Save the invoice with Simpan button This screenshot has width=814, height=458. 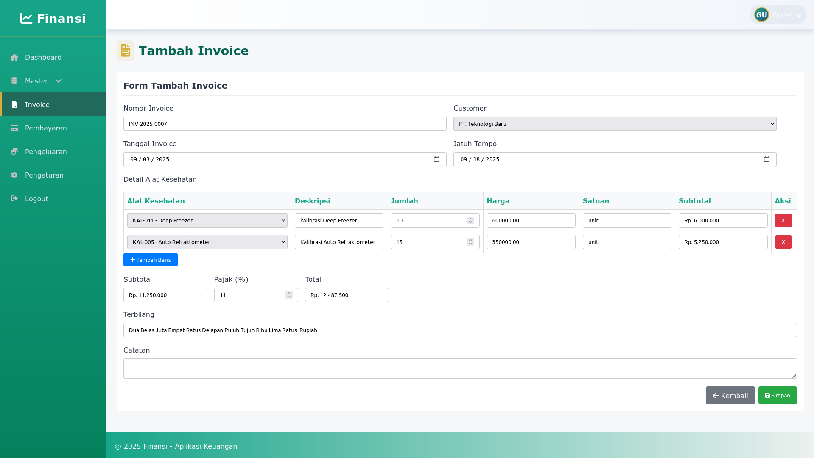click(777, 395)
